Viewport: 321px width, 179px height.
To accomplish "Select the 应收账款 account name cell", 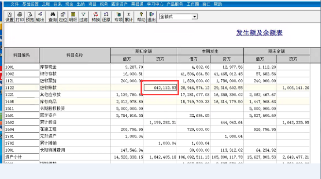I will click(x=74, y=88).
